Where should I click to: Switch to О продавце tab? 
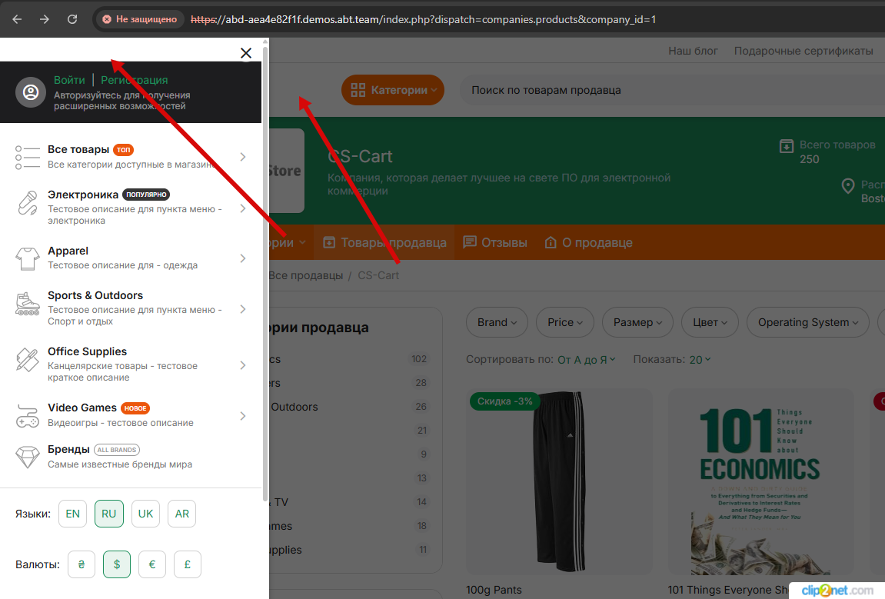pyautogui.click(x=588, y=242)
